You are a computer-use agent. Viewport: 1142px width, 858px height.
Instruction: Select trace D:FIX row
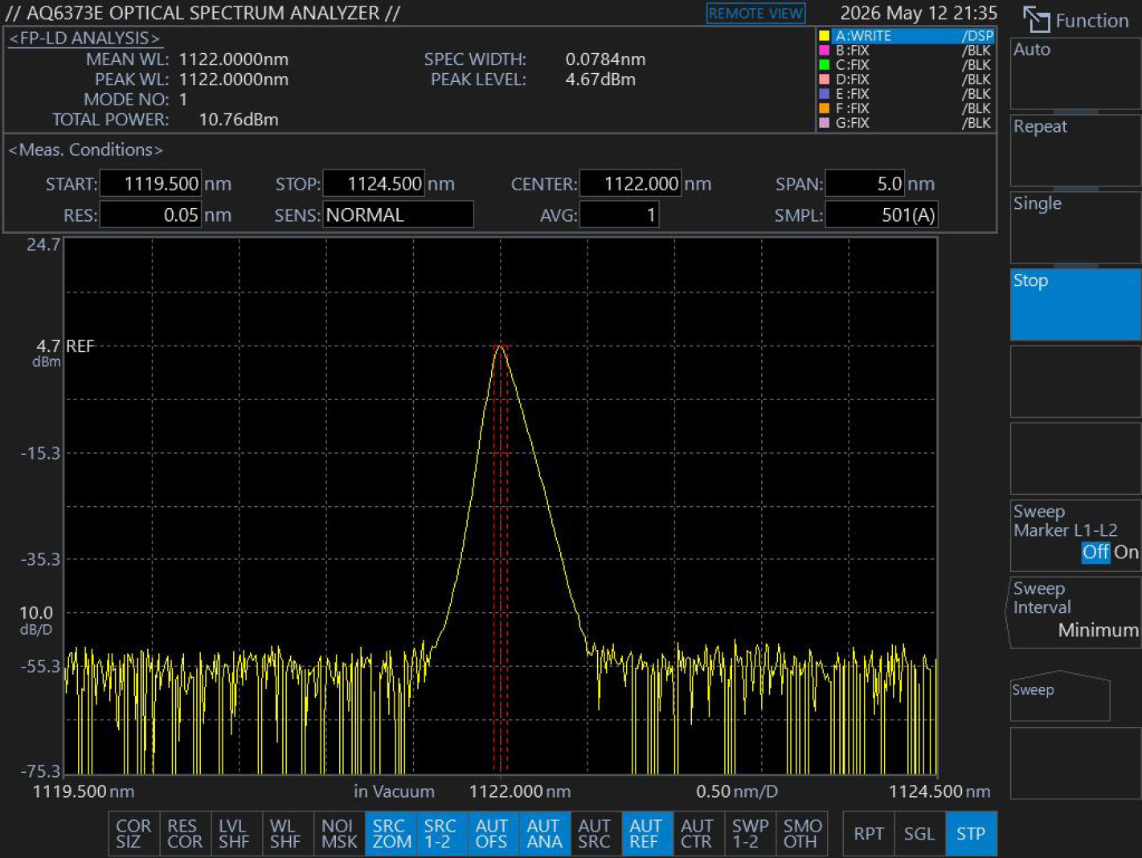click(906, 79)
